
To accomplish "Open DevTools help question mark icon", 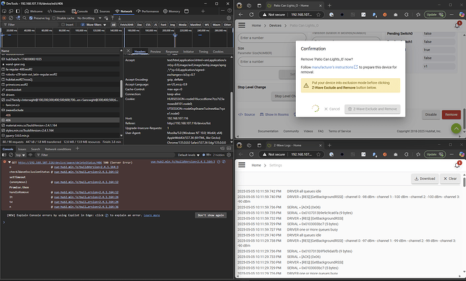I will point(230,11).
